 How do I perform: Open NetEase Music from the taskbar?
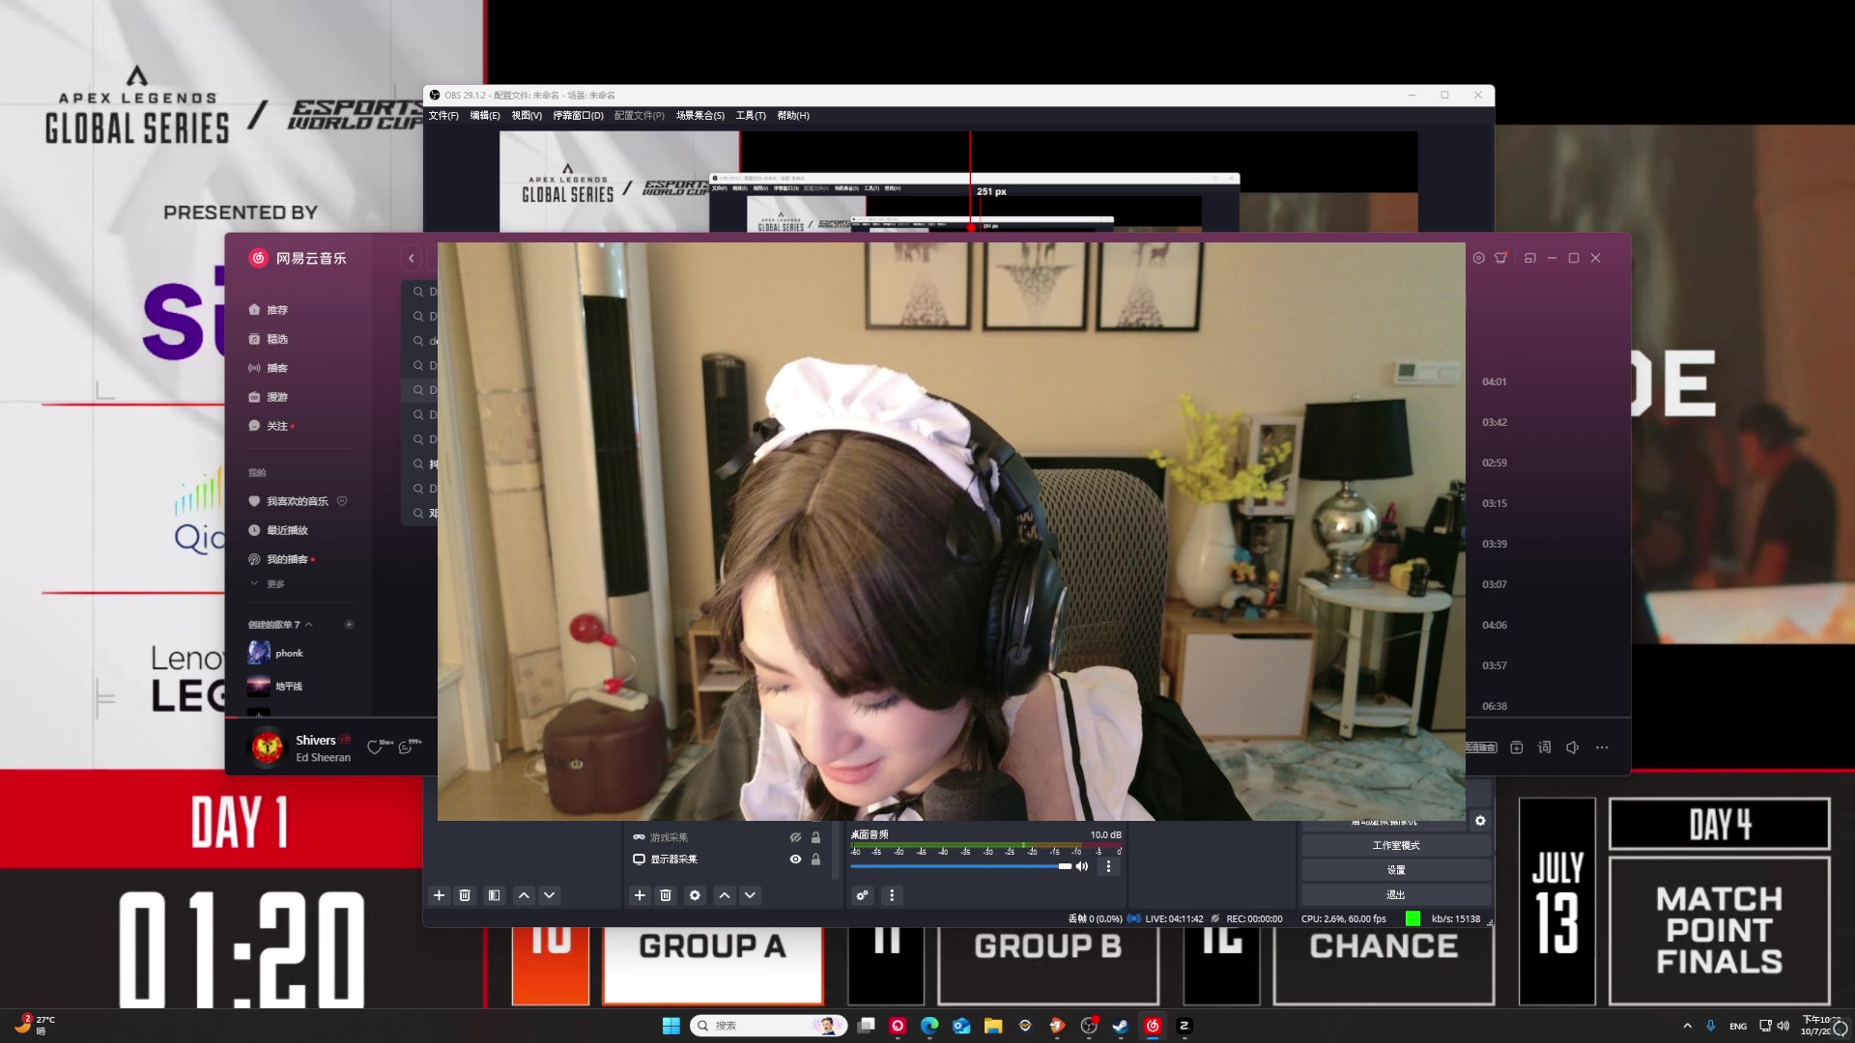pos(1153,1026)
